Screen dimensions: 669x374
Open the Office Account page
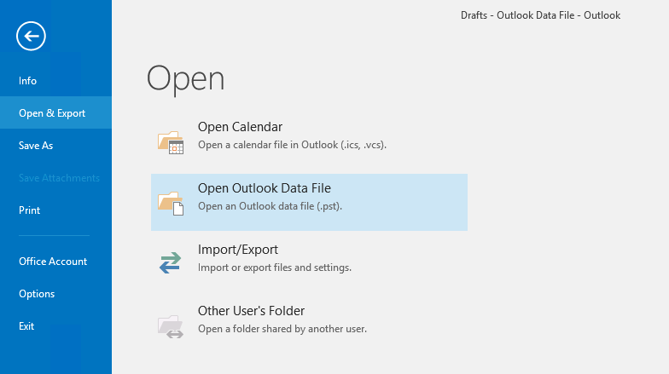pos(53,262)
